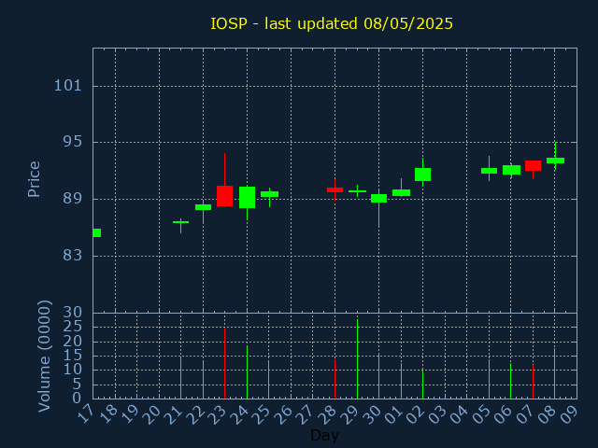The image size is (598, 448).
Task: Click the red volume bar for day 28
Action: click(335, 379)
